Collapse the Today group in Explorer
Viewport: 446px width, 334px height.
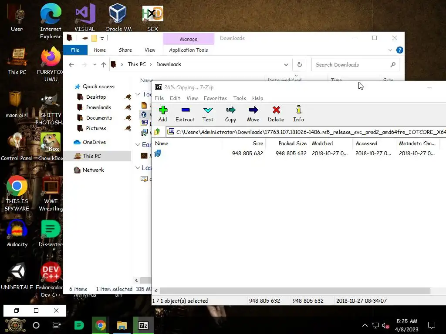coord(138,94)
